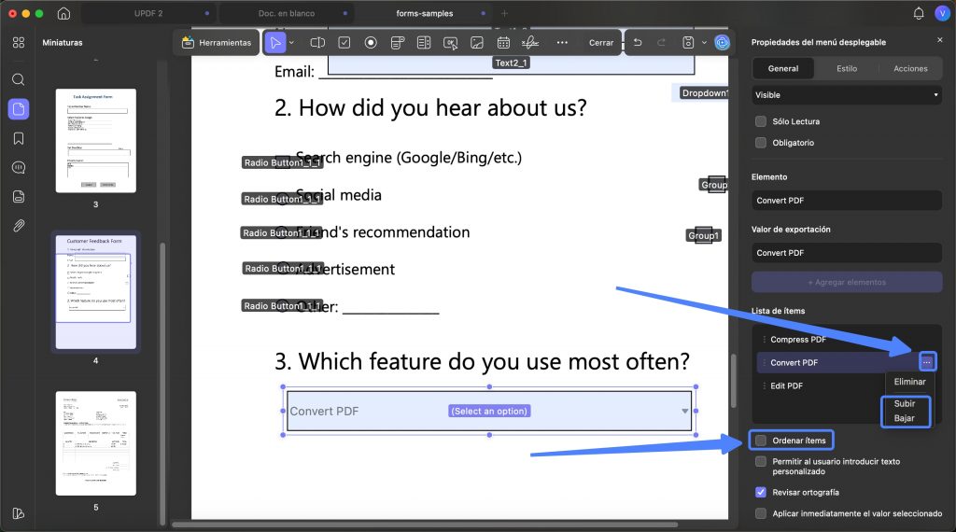Select the General properties tab
The image size is (956, 532).
783,68
